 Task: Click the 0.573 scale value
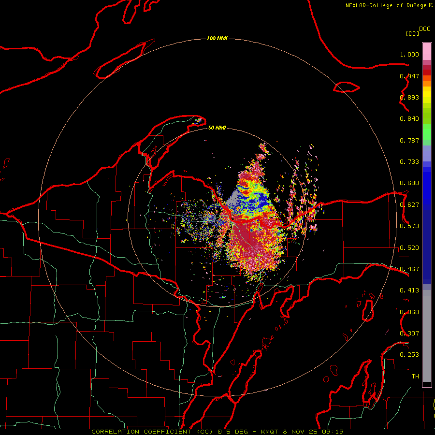coord(409,226)
